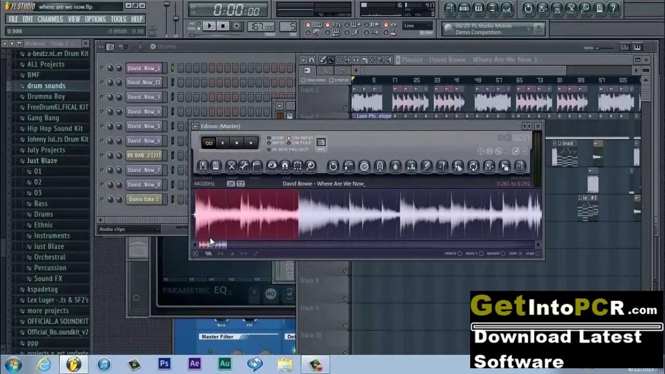Open the Edison window menu arrow
The width and height of the screenshot is (665, 374).
tap(195, 126)
